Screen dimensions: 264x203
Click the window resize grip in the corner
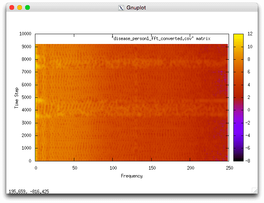point(255,190)
